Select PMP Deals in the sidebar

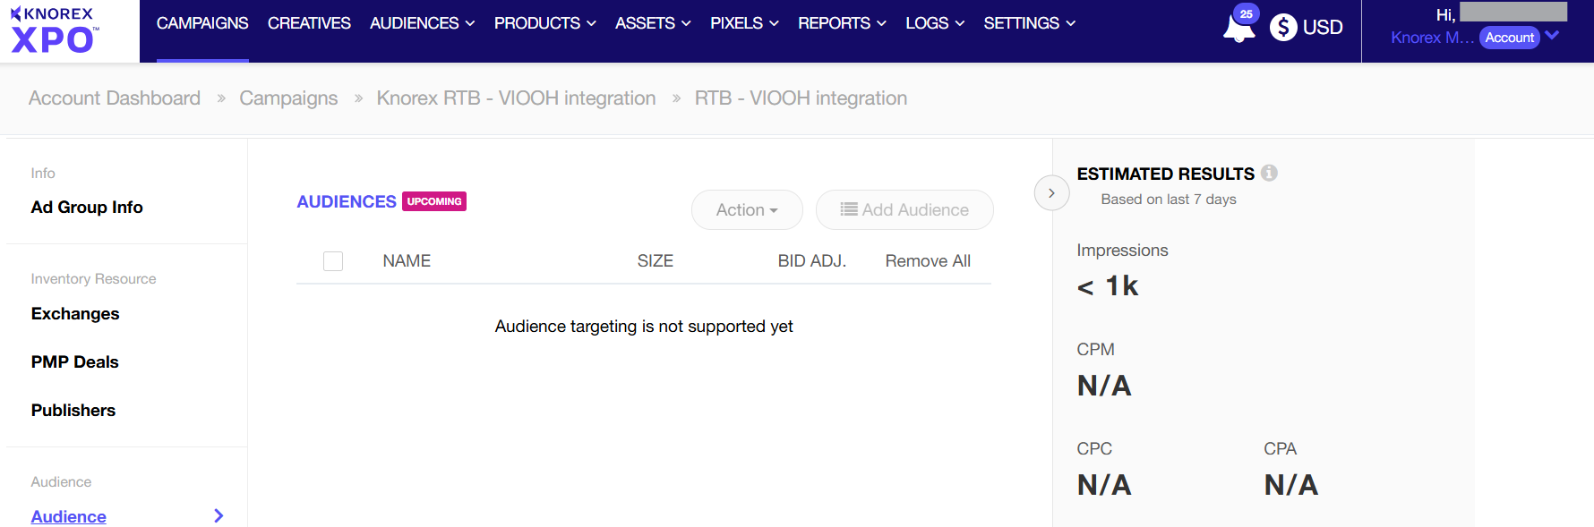pyautogui.click(x=75, y=362)
